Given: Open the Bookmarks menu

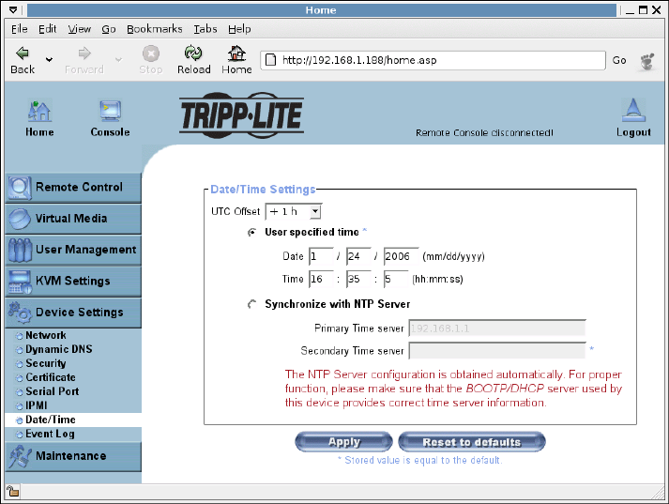Looking at the screenshot, I should 155,29.
